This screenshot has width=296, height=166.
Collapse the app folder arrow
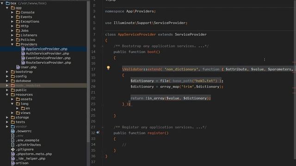tap(7, 8)
